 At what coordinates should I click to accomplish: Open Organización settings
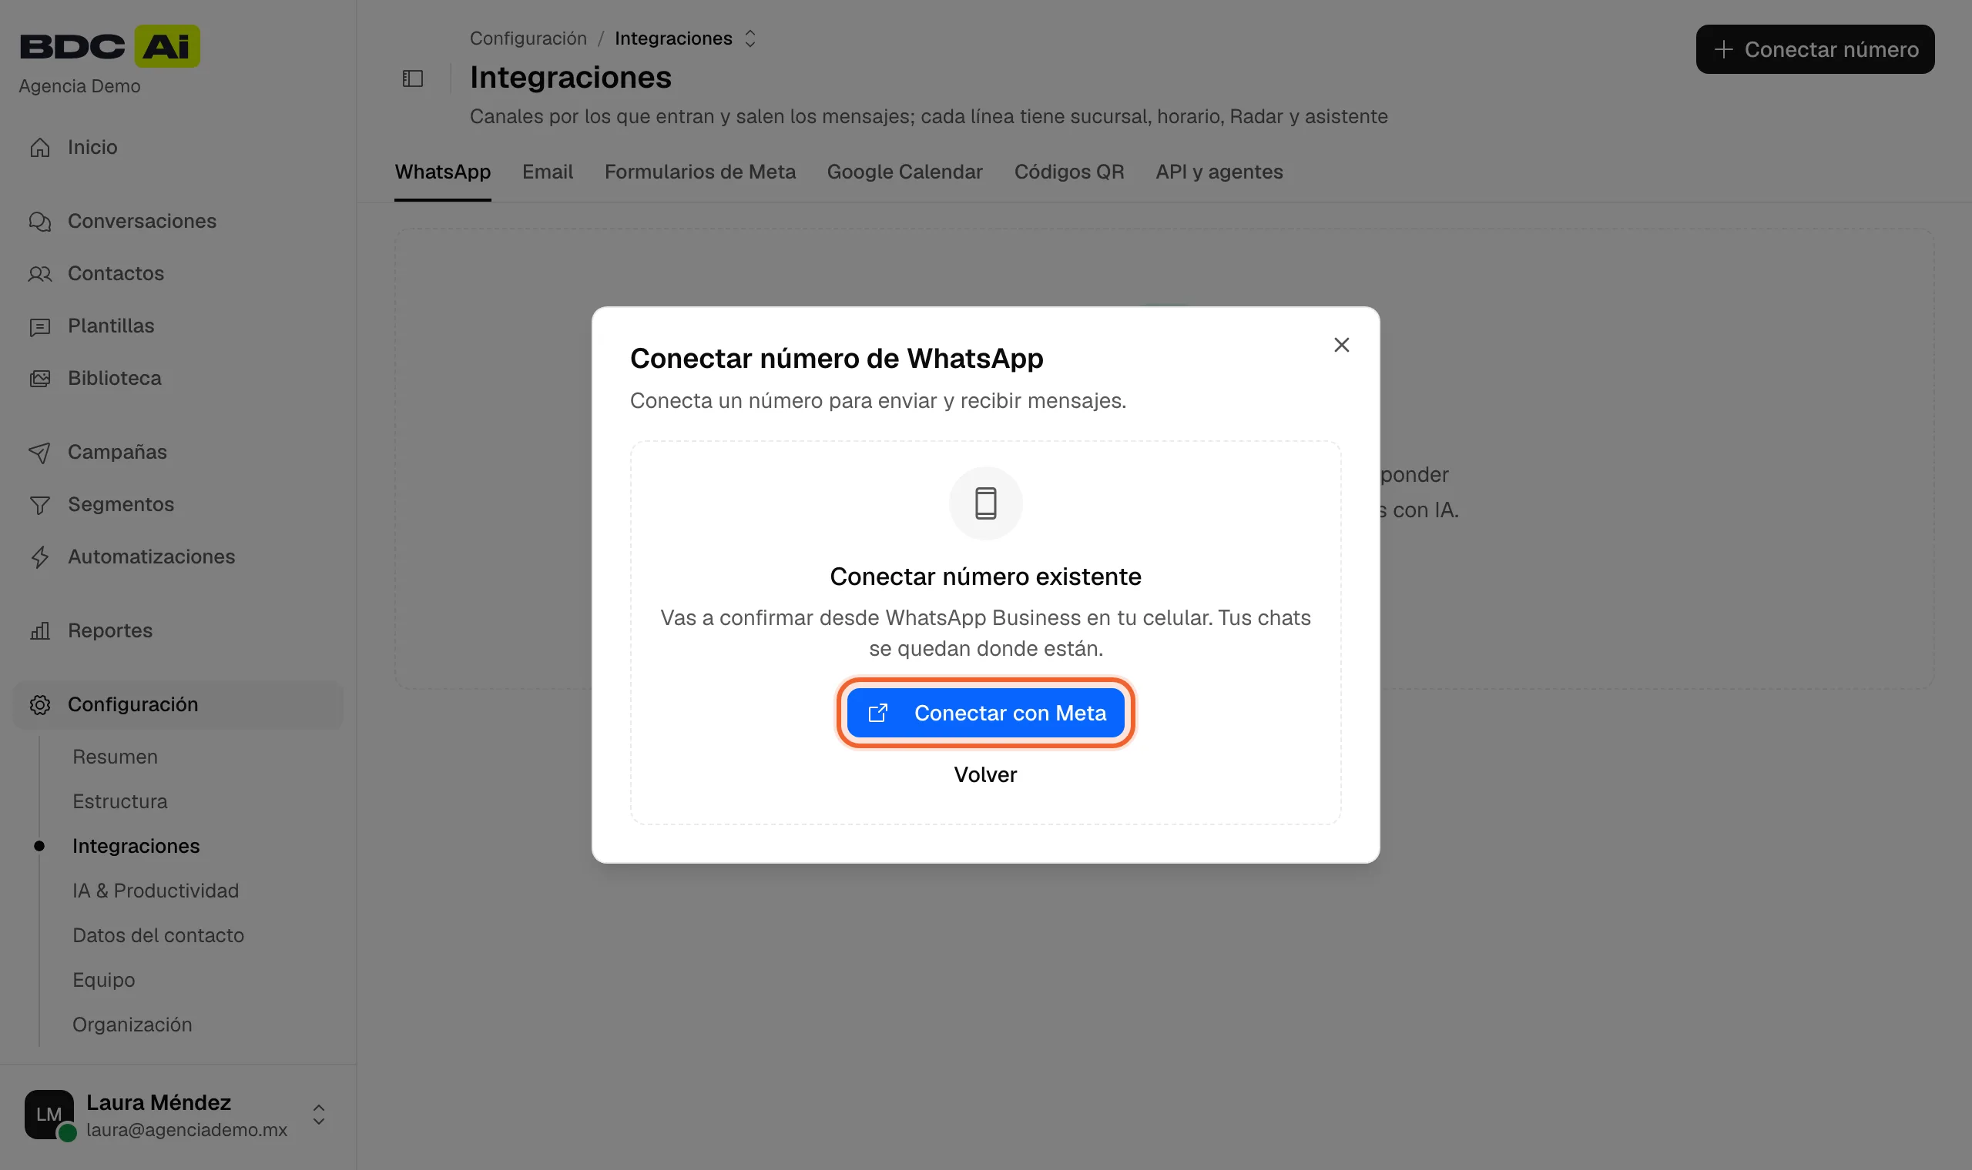(132, 1025)
